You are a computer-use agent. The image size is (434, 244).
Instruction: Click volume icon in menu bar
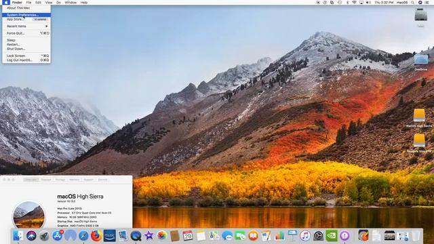(x=369, y=3)
